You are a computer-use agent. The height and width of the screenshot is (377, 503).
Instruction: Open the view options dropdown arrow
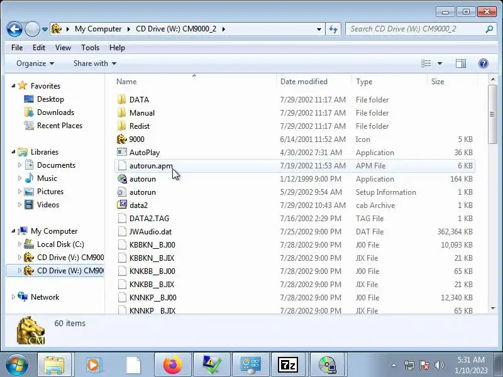coord(439,63)
